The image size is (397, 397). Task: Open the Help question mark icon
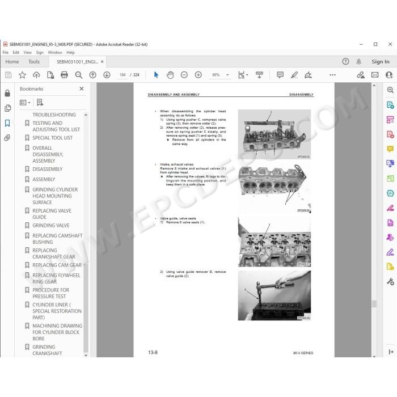pyautogui.click(x=345, y=61)
